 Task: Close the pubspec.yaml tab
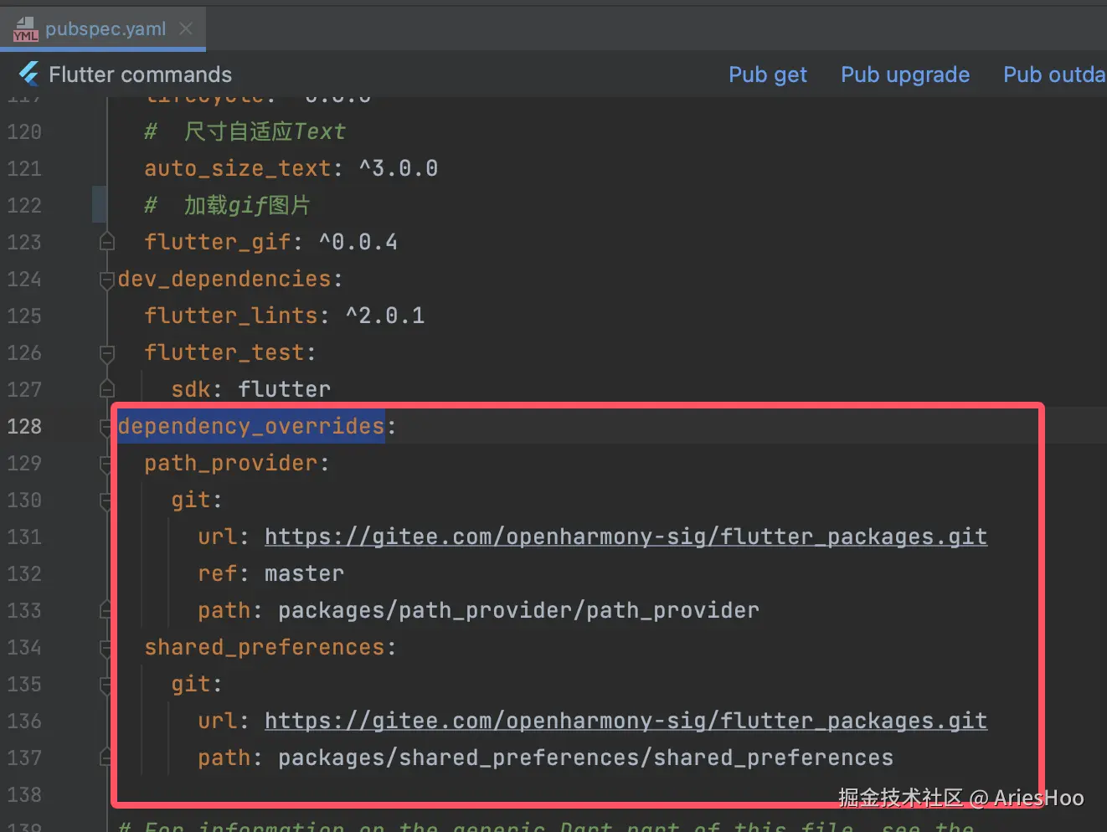click(186, 28)
